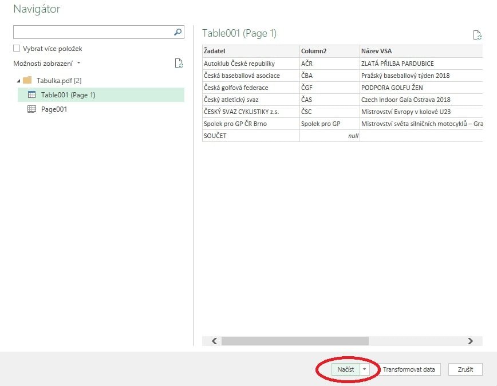
Task: Click the Zrušit button
Action: tap(466, 369)
